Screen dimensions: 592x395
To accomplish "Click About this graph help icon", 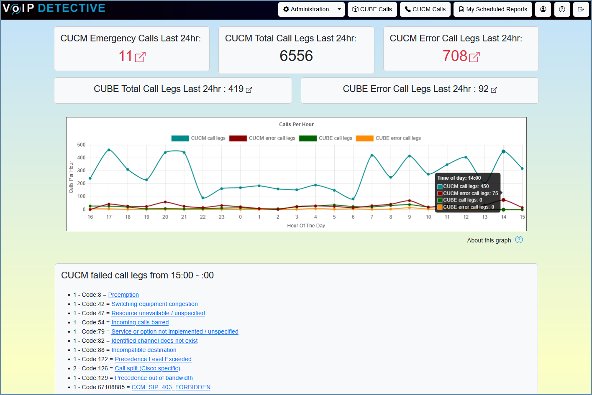I will coord(519,240).
